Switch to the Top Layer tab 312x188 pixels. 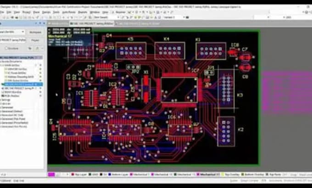[79, 175]
